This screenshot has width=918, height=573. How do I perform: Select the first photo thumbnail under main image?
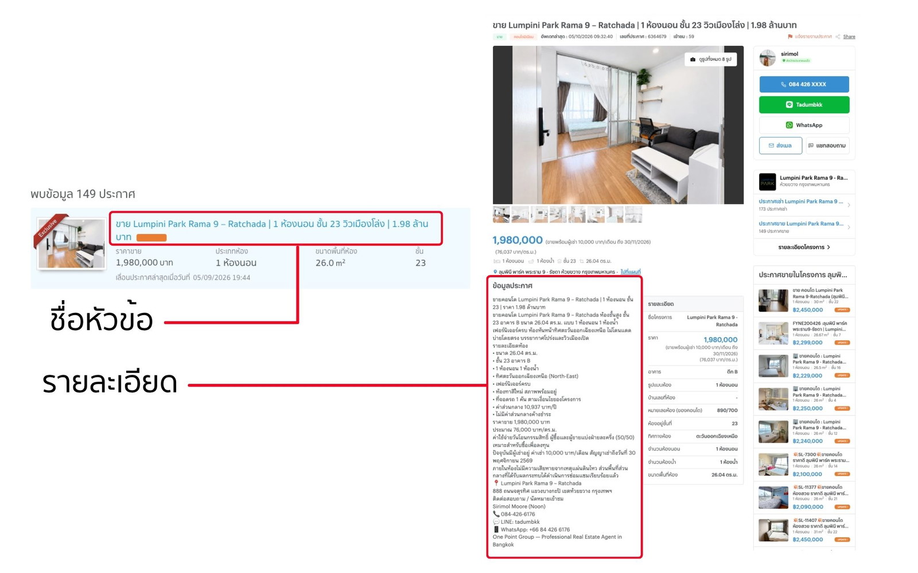pos(501,215)
